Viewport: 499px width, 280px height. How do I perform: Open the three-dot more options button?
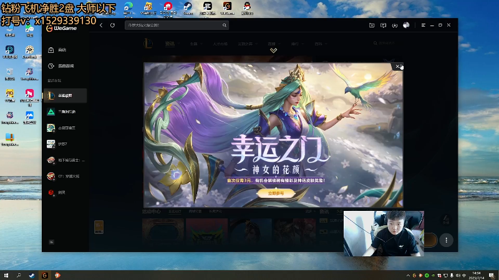446,240
